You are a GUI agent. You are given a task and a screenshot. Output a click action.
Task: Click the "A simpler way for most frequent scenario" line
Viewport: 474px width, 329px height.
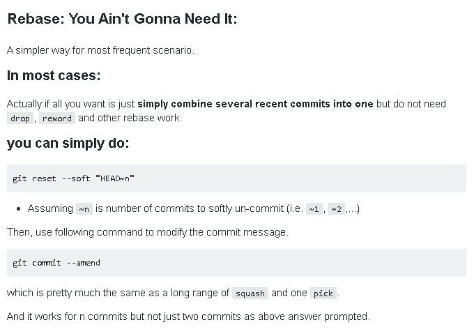point(100,50)
